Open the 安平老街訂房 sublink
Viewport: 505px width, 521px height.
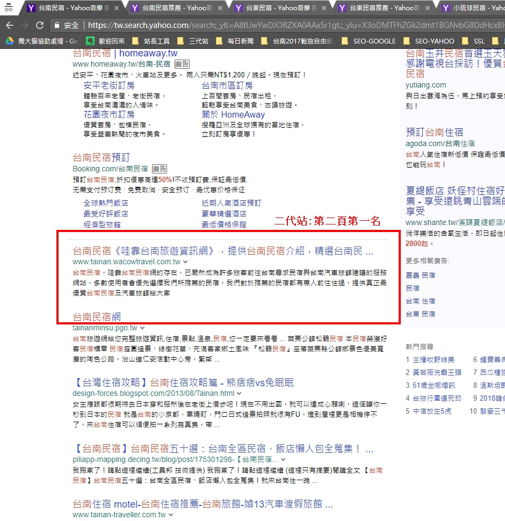click(x=109, y=86)
